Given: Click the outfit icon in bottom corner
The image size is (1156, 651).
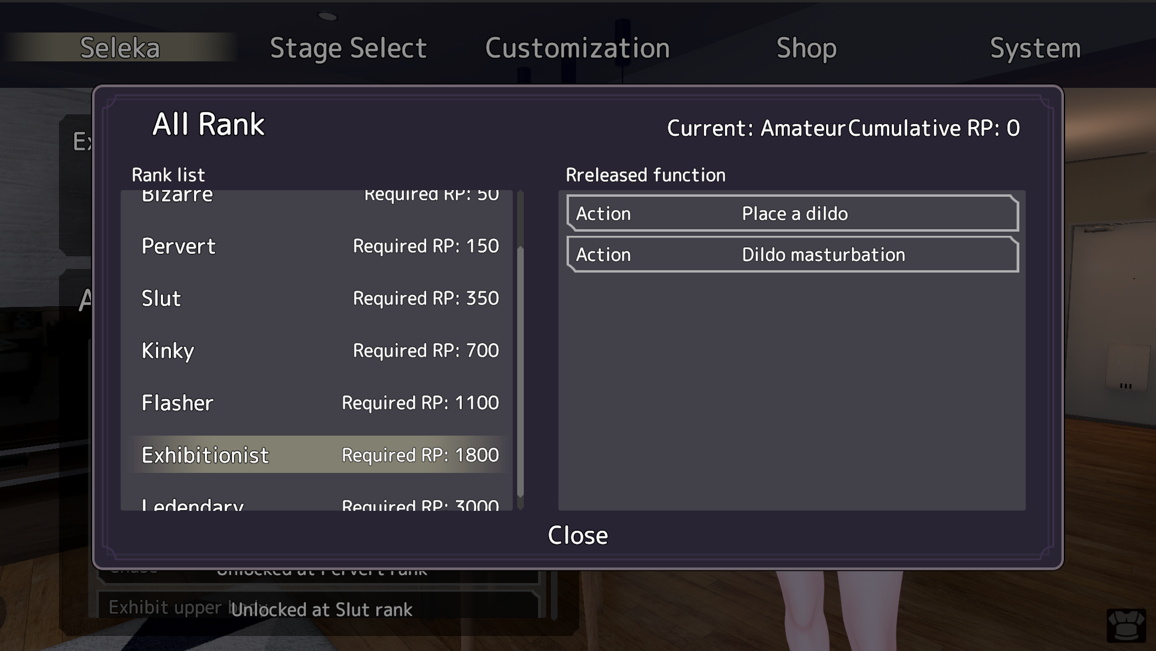Looking at the screenshot, I should coord(1126,625).
